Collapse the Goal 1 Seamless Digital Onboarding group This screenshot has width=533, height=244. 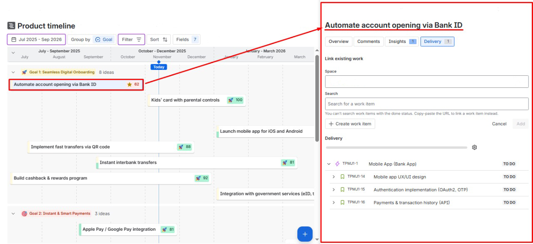pos(13,72)
